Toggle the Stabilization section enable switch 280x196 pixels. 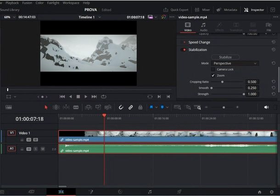coord(184,50)
